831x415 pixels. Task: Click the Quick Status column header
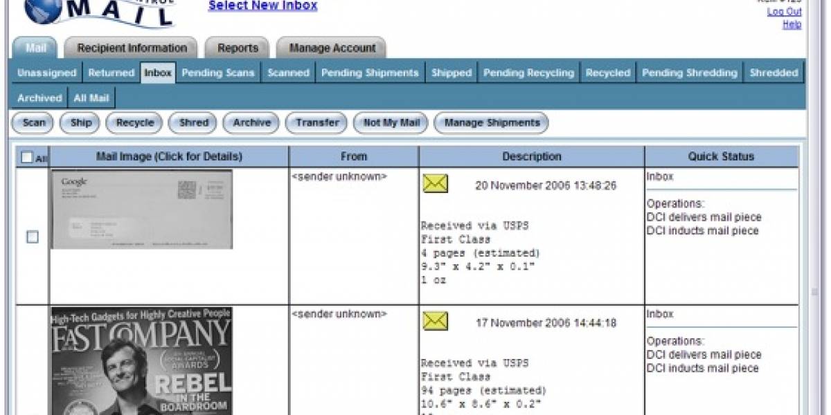pos(721,156)
